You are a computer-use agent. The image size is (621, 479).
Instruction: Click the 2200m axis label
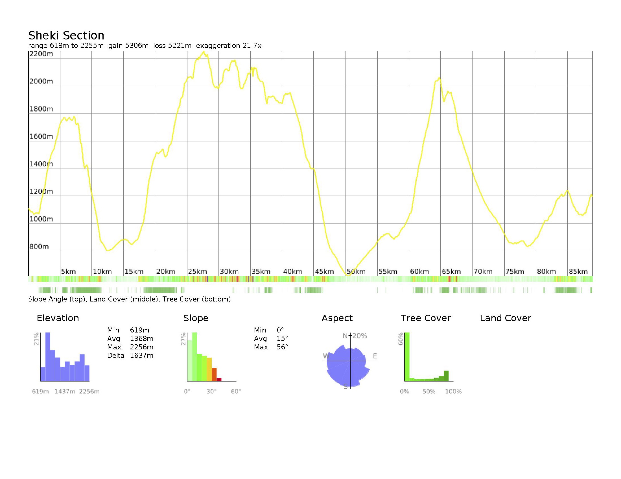pyautogui.click(x=41, y=54)
